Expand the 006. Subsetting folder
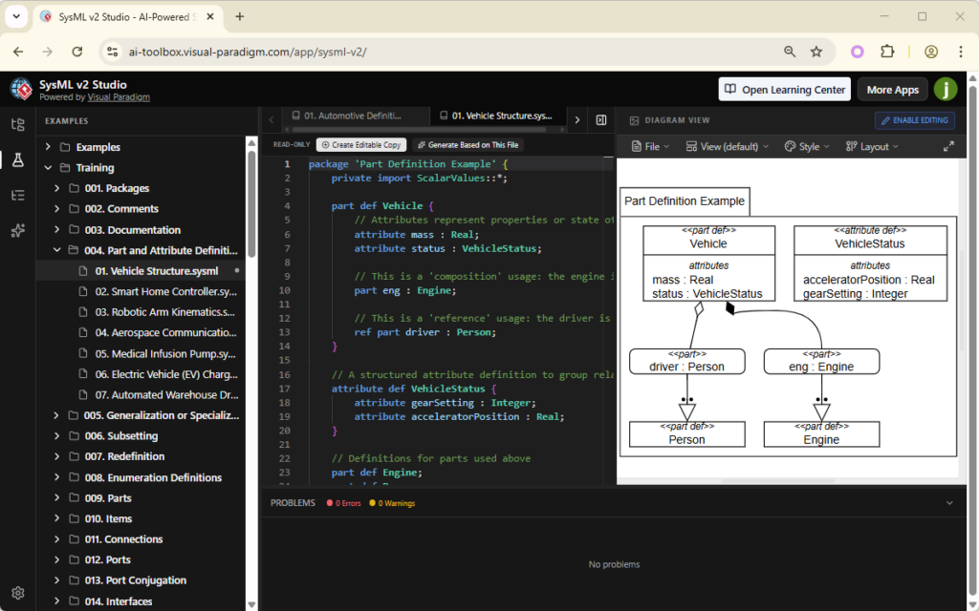The height and width of the screenshot is (611, 979). pyautogui.click(x=56, y=435)
